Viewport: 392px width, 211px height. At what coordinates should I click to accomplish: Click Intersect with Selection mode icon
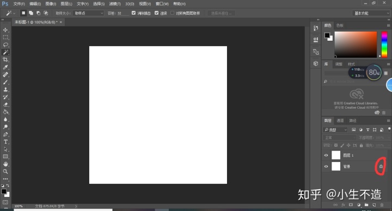pos(46,13)
